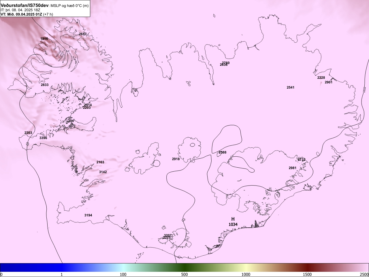Image resolution: width=369 pixels, height=277 pixels.
Task: Click the '(+7 h)' forecast offset
Action: 48,14
